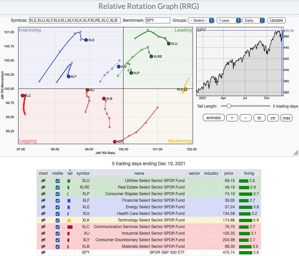Click the XLF blue dot in Improving quadrant

pyautogui.click(x=68, y=76)
